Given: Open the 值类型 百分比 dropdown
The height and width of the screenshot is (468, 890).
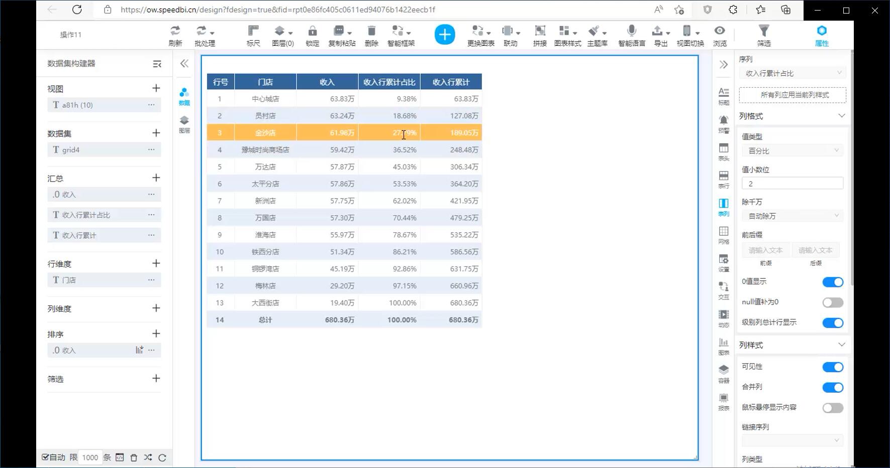Looking at the screenshot, I should click(793, 150).
